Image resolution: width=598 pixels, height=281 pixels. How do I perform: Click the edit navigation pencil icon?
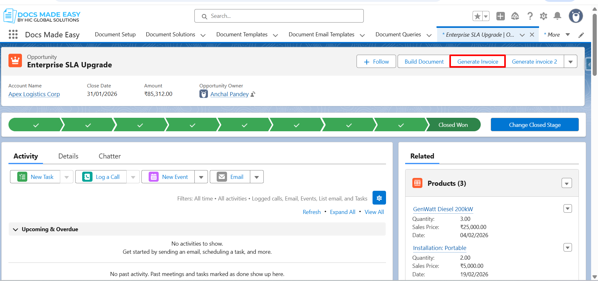(x=581, y=35)
